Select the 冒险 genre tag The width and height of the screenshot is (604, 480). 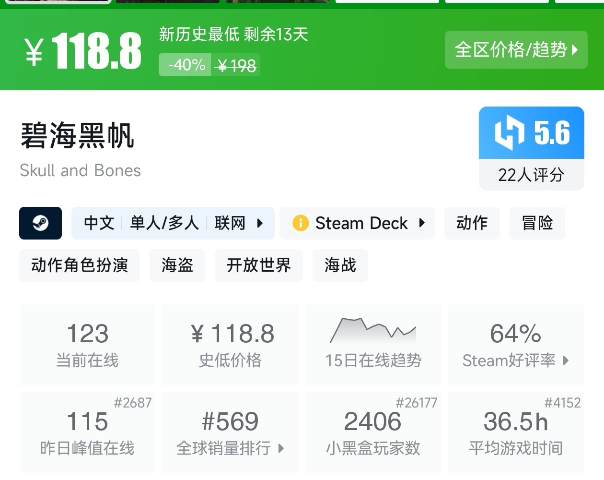pos(537,223)
